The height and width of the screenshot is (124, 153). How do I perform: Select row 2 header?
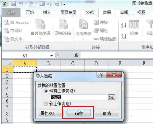pos(7,76)
